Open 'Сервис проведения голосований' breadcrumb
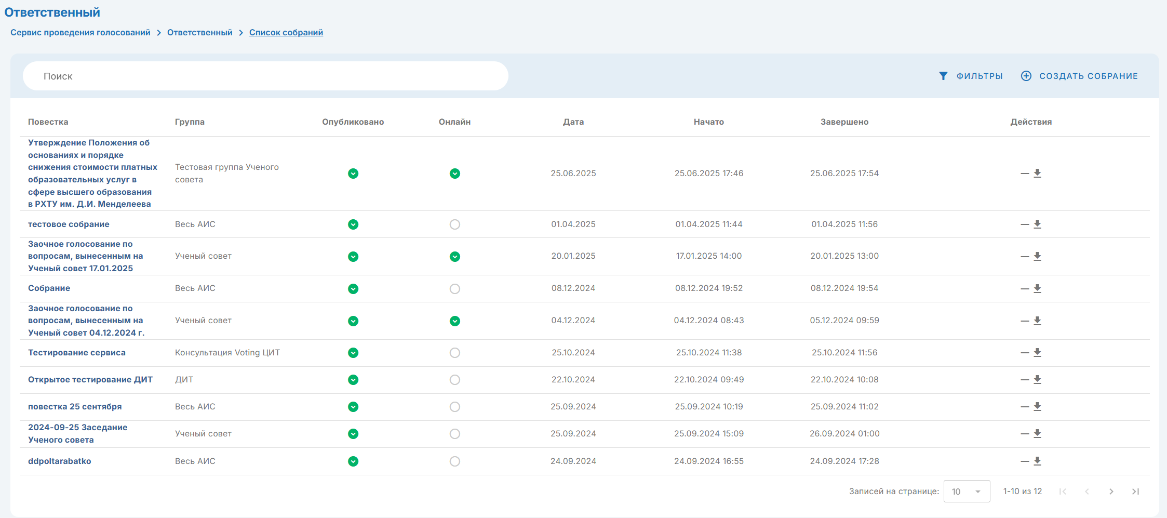 [x=81, y=33]
